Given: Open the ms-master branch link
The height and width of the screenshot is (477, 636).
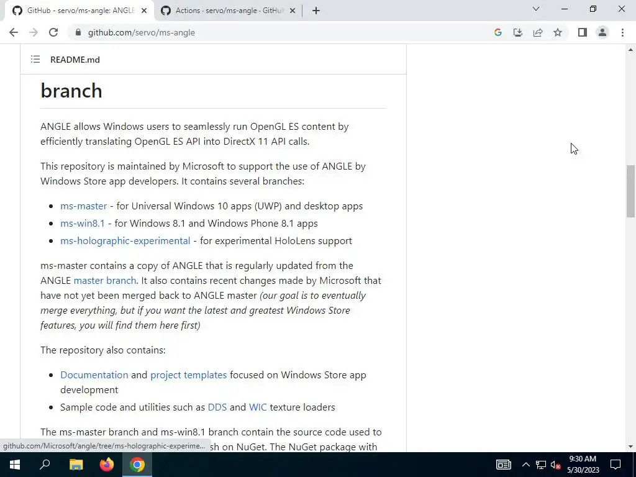Looking at the screenshot, I should [x=84, y=206].
